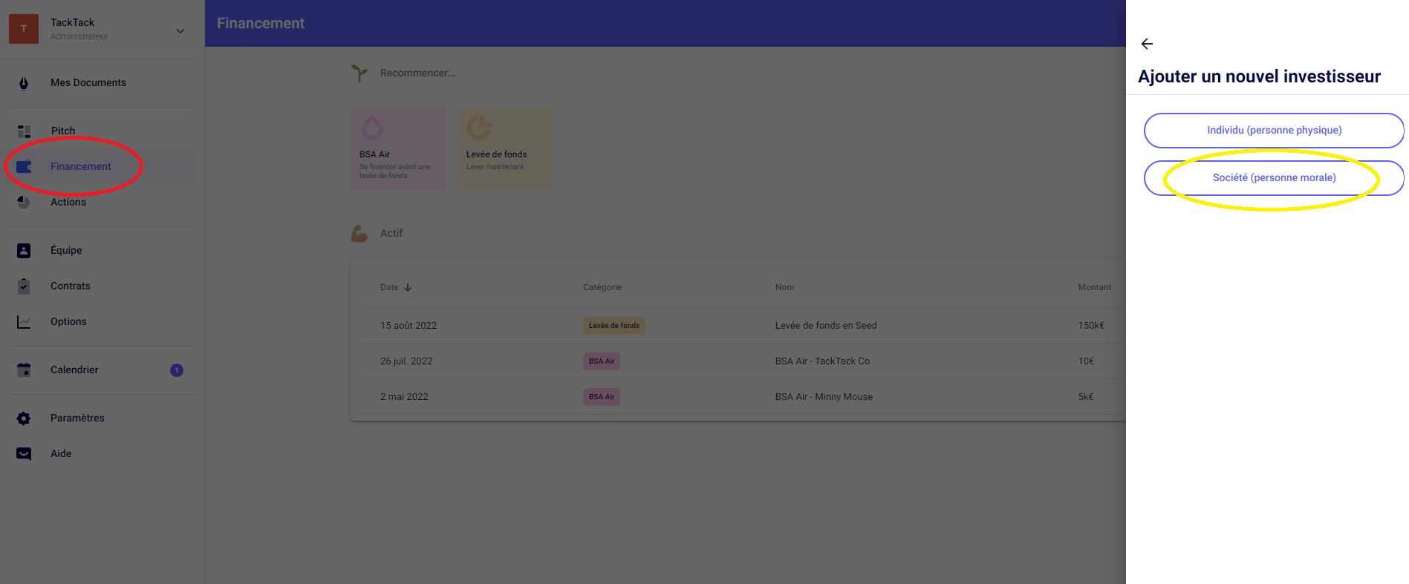Click the TackTack red avatar logo
1409x584 pixels.
click(x=24, y=29)
